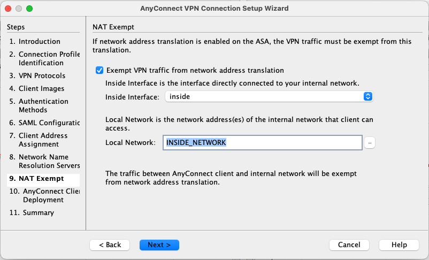
Task: Jump to Client Images step
Action: (41, 88)
